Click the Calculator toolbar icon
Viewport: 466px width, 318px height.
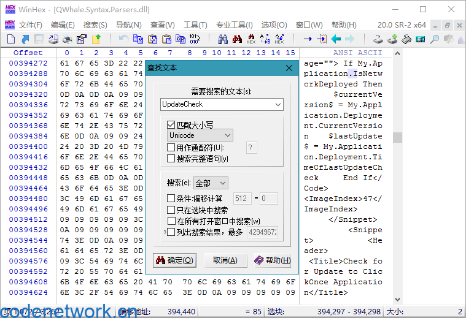click(x=421, y=39)
